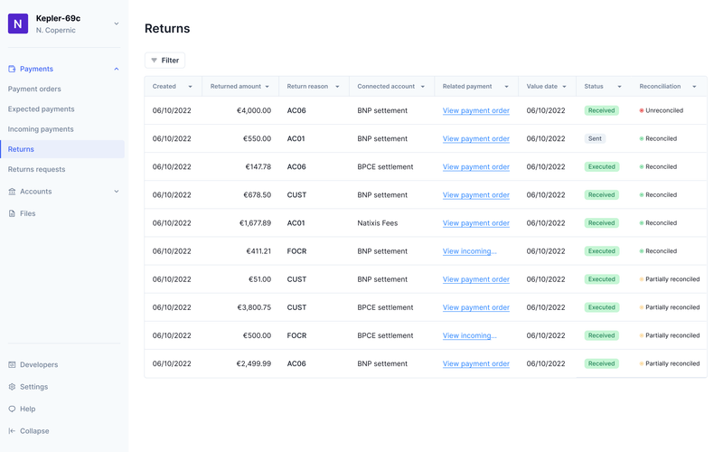
Task: Open Return reason column dropdown arrow
Action: tap(337, 87)
